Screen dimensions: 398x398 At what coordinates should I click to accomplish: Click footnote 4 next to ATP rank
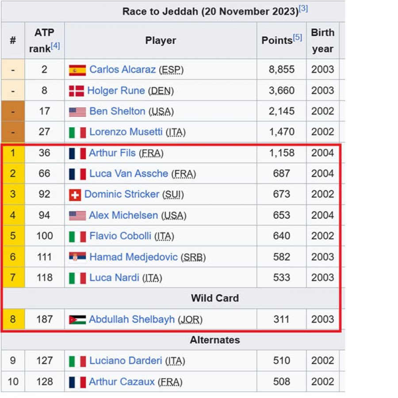click(55, 46)
